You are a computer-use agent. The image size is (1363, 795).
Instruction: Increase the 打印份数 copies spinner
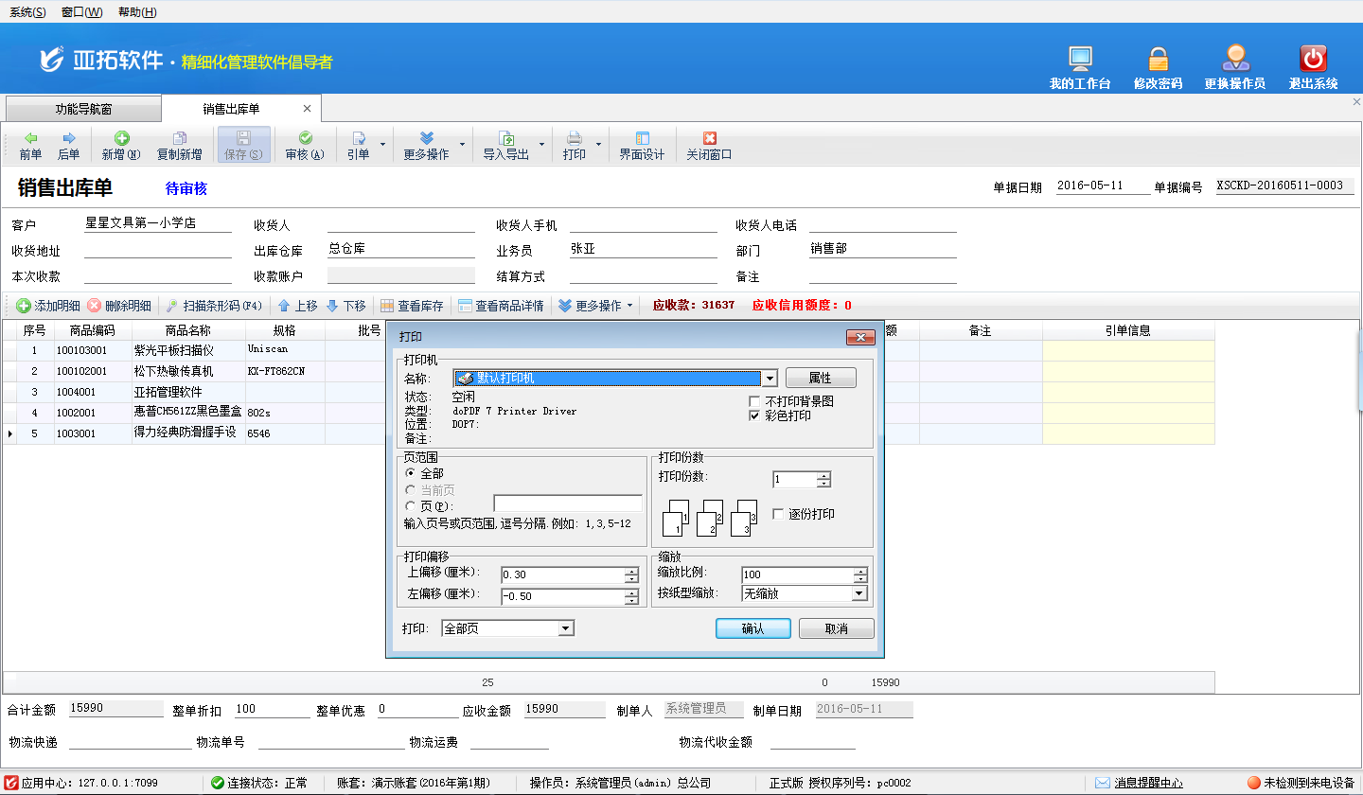(x=823, y=475)
